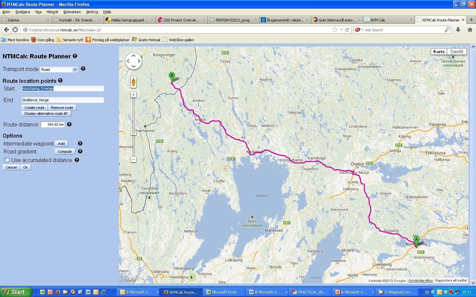
Task: Open the Historik menu
Action: (52, 12)
